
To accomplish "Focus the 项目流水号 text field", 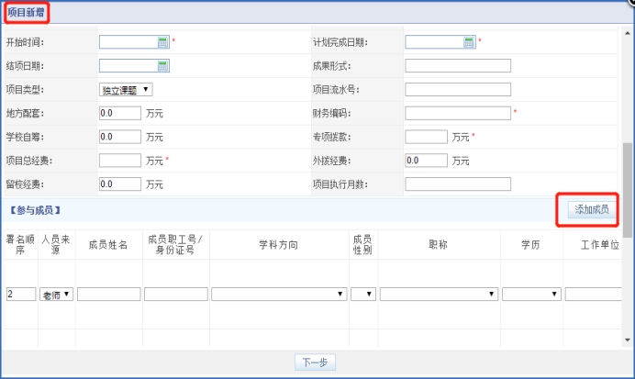I will 457,90.
